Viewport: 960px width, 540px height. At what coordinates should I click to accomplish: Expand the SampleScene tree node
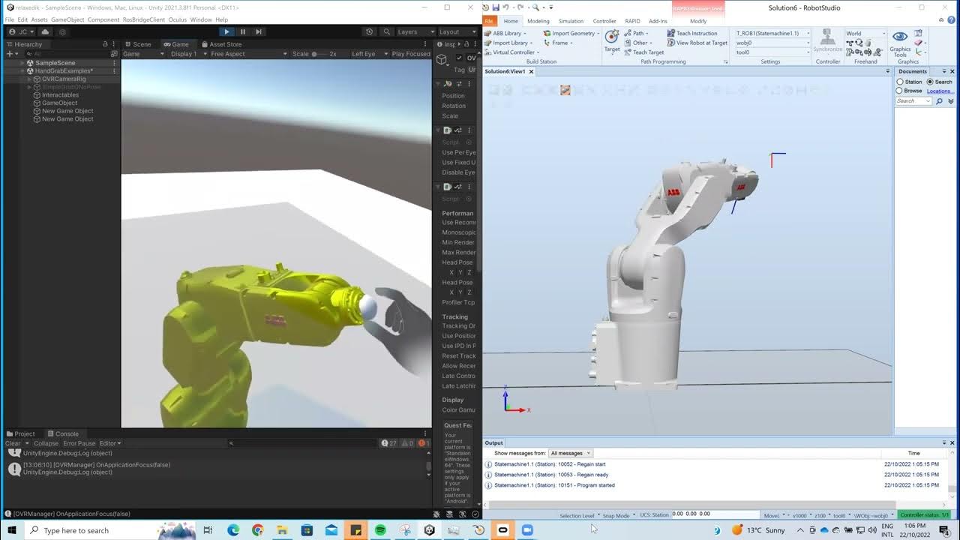(22, 63)
